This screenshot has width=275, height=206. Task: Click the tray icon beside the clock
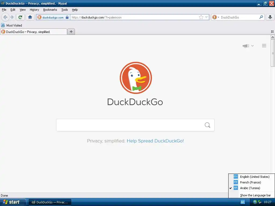pos(260,202)
